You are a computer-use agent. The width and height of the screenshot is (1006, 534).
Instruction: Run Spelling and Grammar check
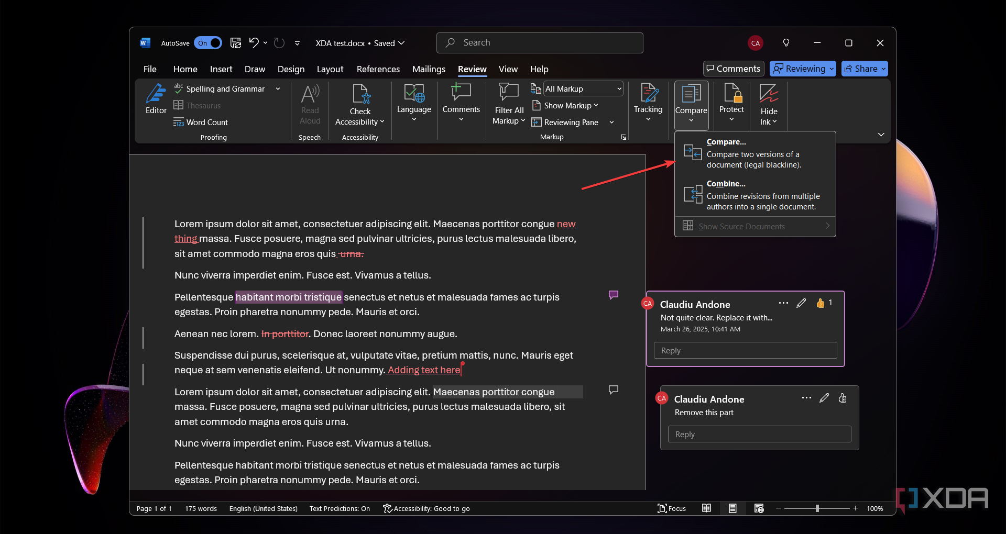click(x=220, y=89)
